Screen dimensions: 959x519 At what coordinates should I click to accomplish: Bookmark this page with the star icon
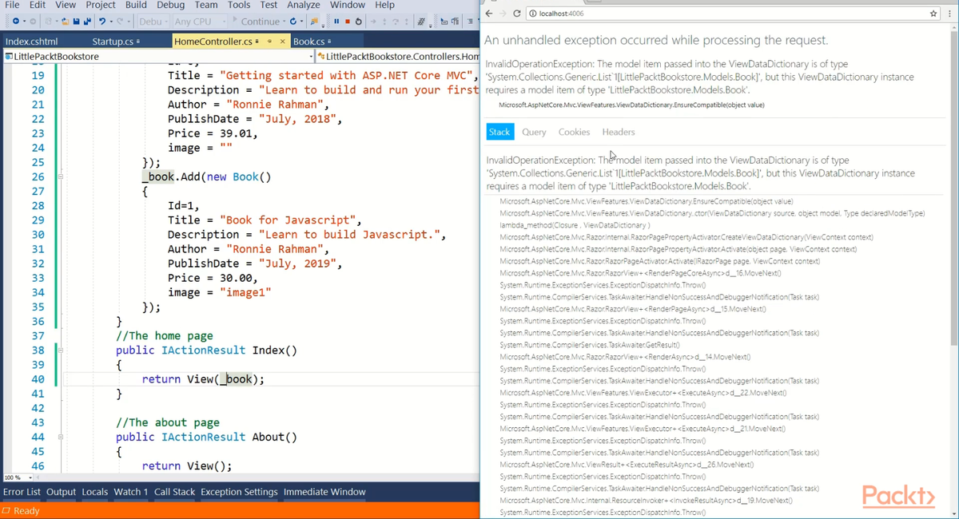click(x=933, y=14)
